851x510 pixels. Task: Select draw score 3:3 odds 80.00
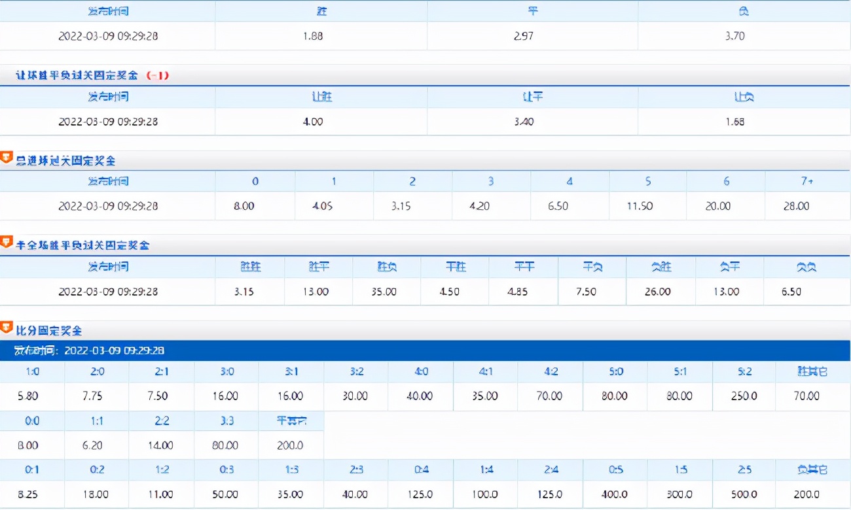pos(225,445)
